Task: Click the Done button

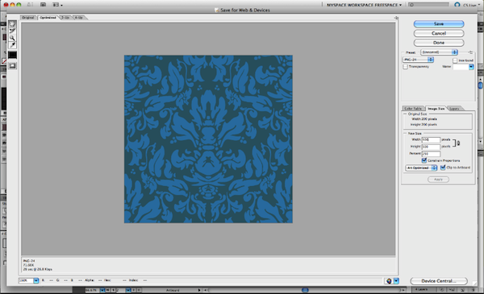Action: coord(439,43)
